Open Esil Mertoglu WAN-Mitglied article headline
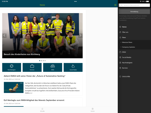The height and width of the screenshot is (113, 151). [34, 100]
